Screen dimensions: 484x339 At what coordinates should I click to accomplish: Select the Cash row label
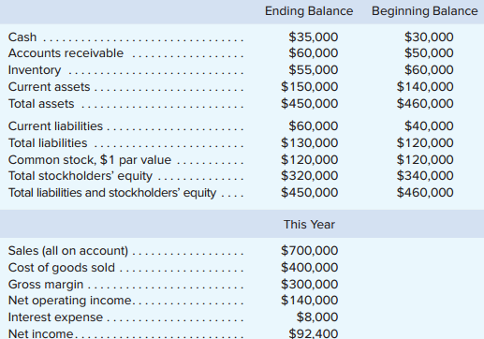[22, 37]
